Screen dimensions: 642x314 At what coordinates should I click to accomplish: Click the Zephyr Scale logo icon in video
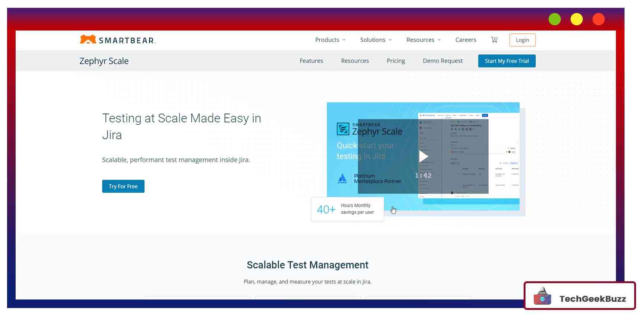click(343, 129)
